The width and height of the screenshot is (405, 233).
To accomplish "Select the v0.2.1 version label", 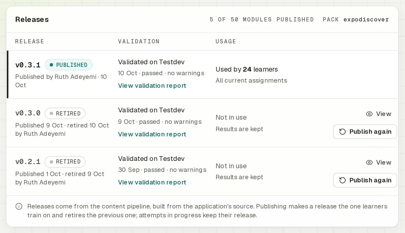I will point(28,162).
